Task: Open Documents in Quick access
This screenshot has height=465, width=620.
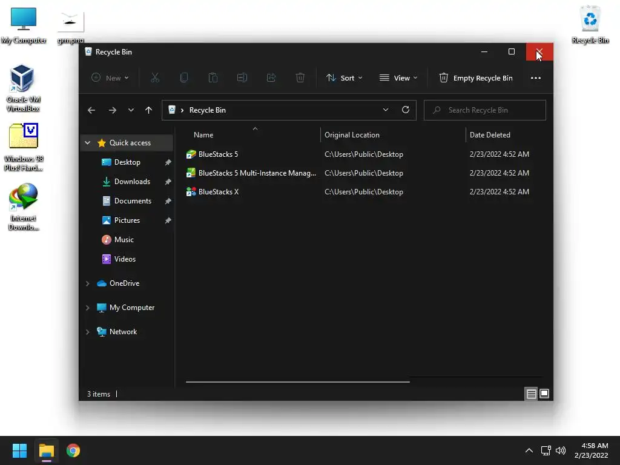Action: tap(133, 201)
